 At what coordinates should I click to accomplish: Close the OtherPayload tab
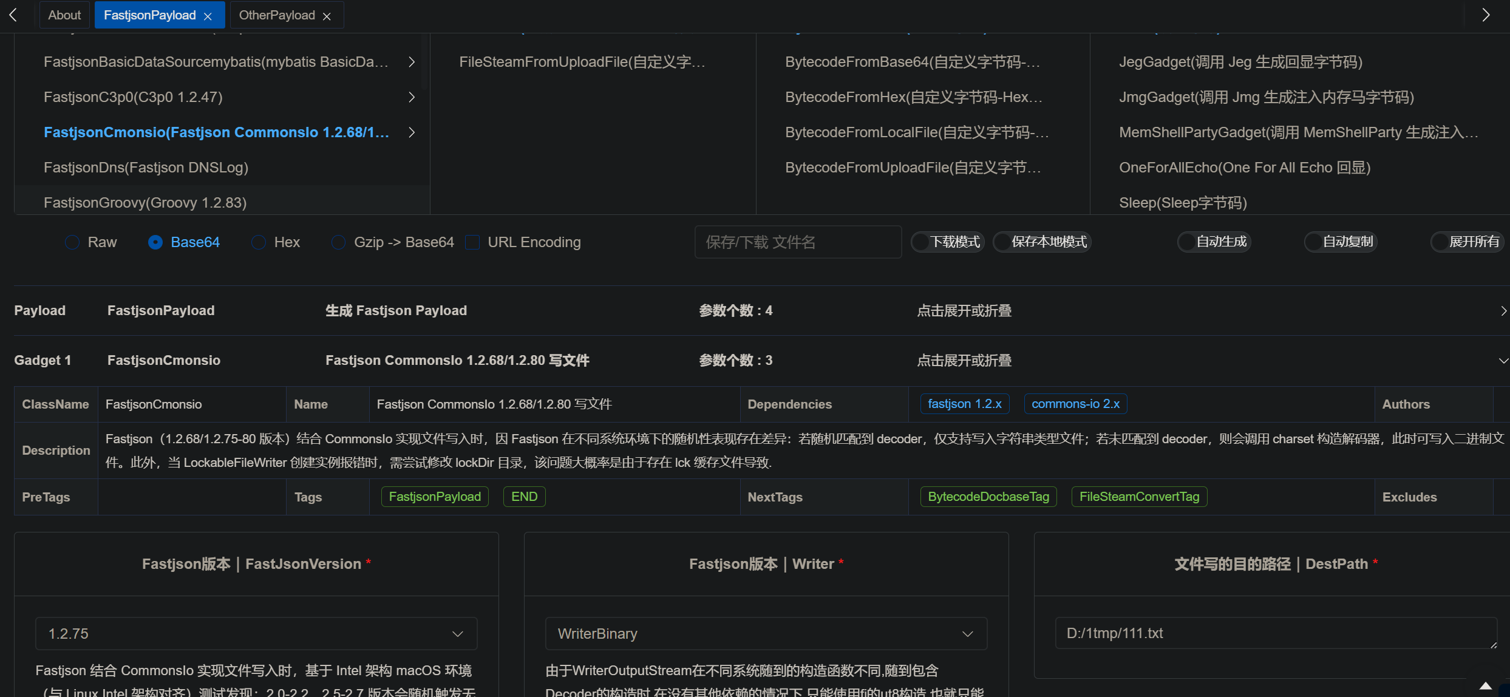(x=327, y=16)
